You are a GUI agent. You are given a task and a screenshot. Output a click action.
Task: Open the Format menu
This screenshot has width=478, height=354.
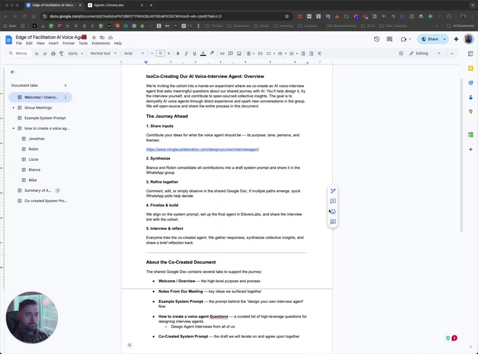pyautogui.click(x=68, y=43)
